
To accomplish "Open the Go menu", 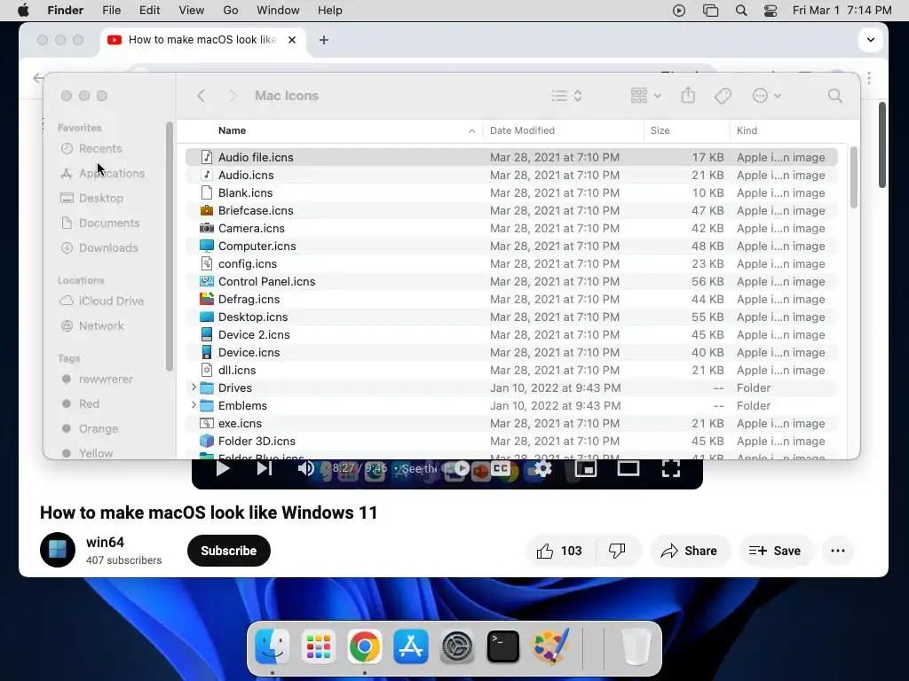I will click(231, 11).
